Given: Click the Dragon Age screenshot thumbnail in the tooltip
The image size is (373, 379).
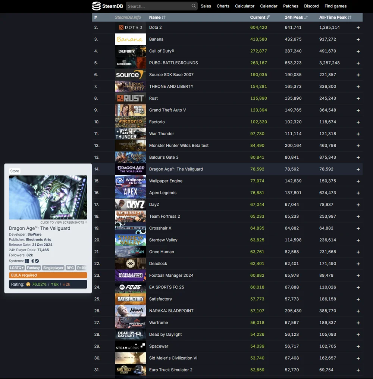Looking at the screenshot, I should pos(48,197).
